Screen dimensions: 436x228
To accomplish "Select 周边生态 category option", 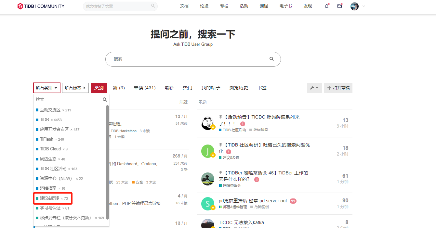I will click(x=70, y=159).
